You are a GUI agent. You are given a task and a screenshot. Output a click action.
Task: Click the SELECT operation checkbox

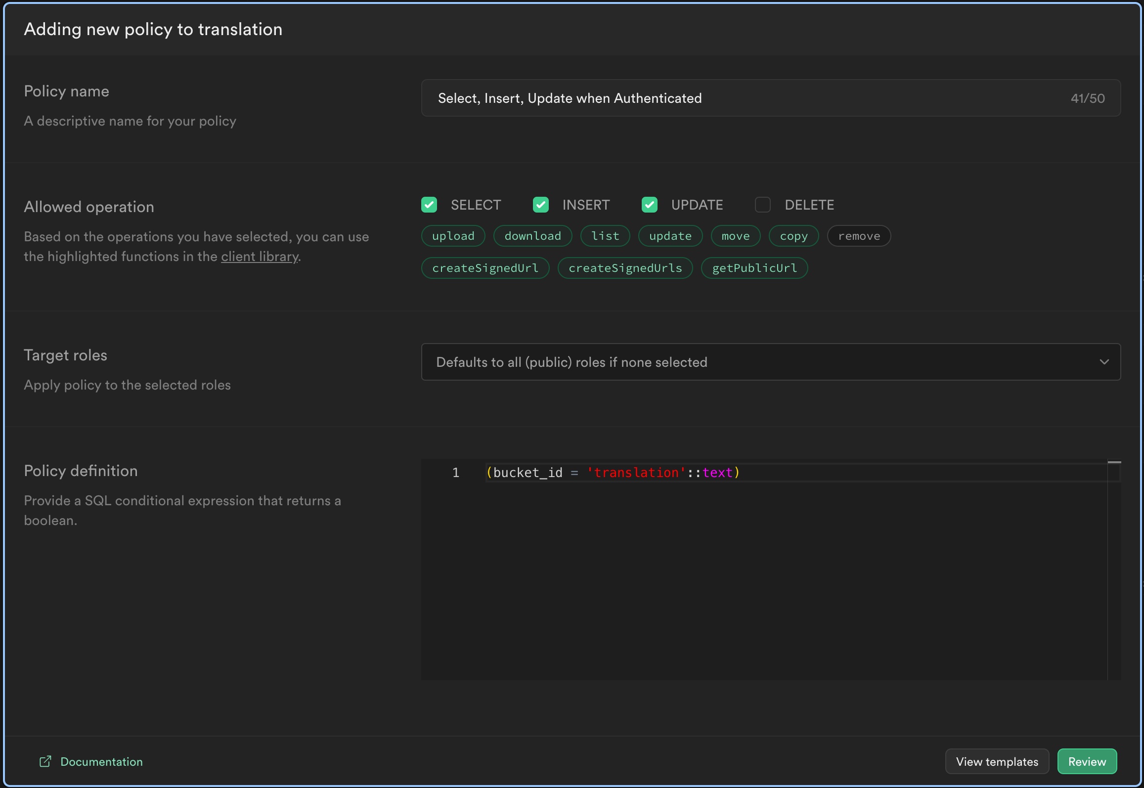pyautogui.click(x=430, y=204)
